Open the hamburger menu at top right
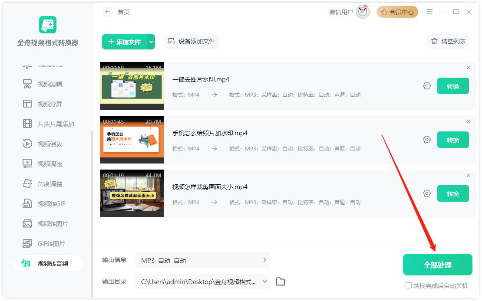The image size is (482, 301). coord(429,12)
